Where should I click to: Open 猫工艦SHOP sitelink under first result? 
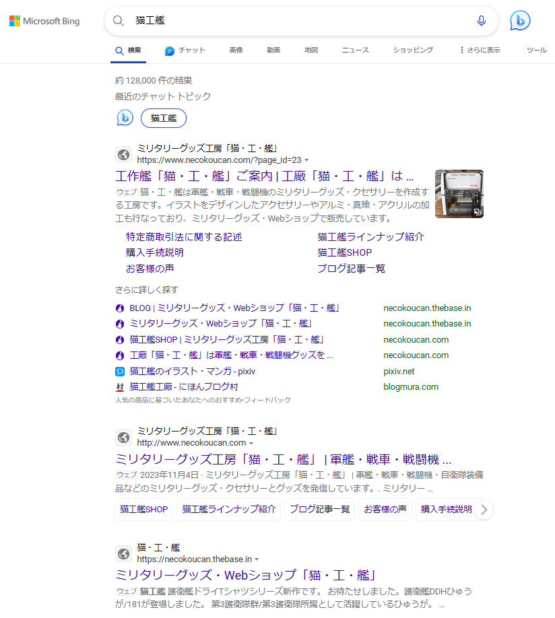(x=345, y=252)
